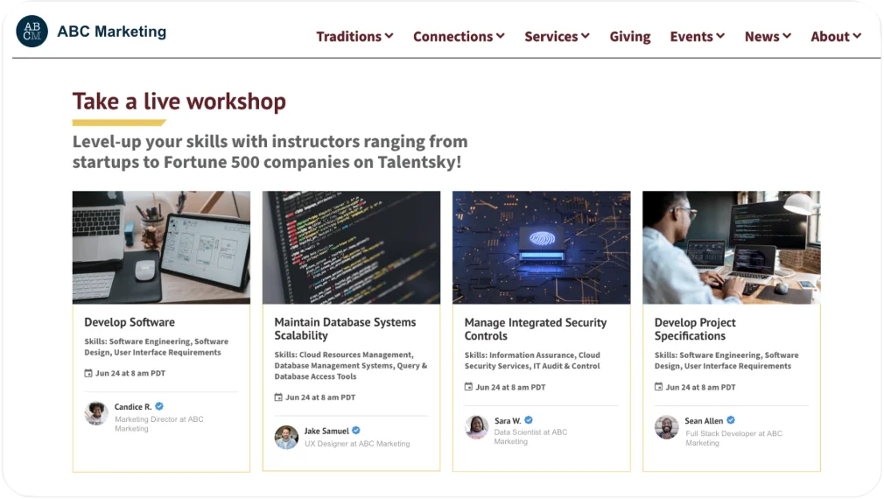Image resolution: width=884 pixels, height=499 pixels.
Task: Open the Connections dropdown menu
Action: pyautogui.click(x=459, y=36)
